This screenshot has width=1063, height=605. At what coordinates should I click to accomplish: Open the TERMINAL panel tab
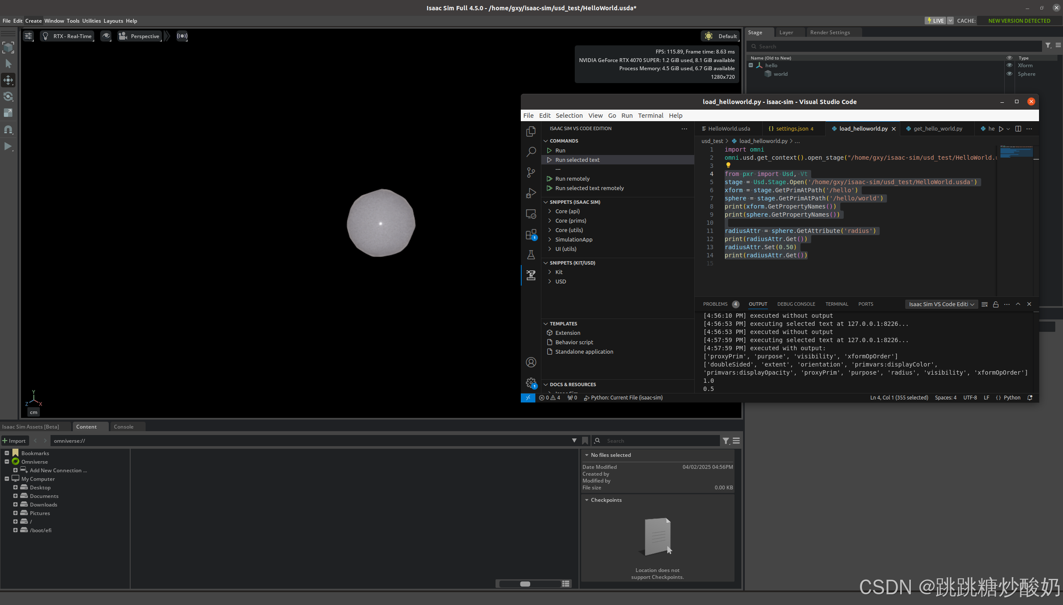pos(836,304)
